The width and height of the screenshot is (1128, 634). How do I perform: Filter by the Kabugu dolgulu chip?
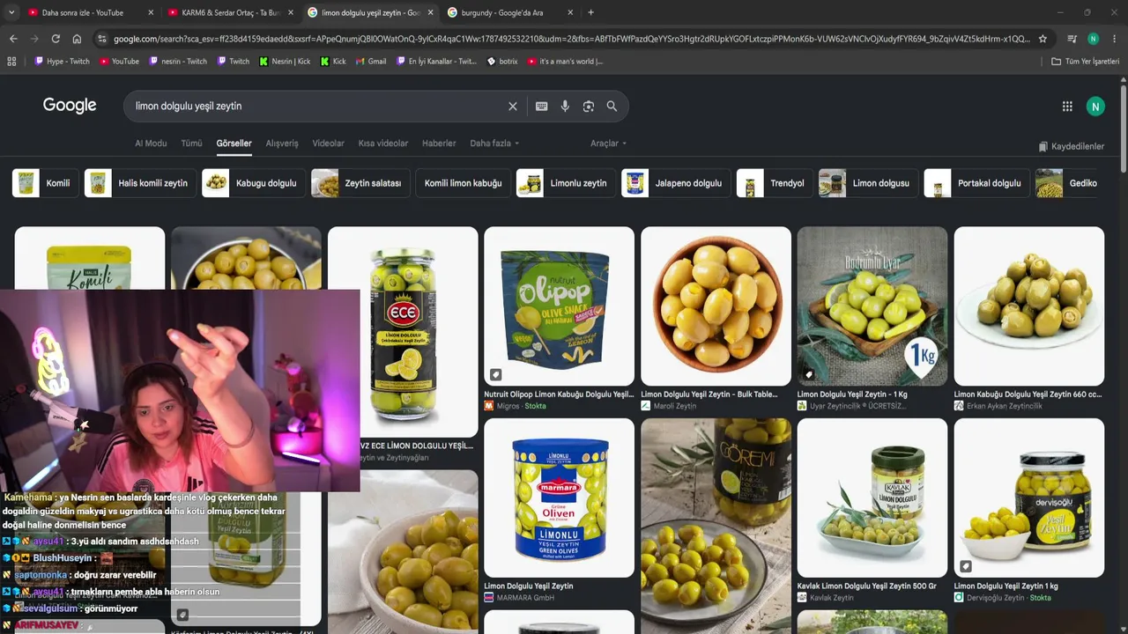pyautogui.click(x=254, y=183)
